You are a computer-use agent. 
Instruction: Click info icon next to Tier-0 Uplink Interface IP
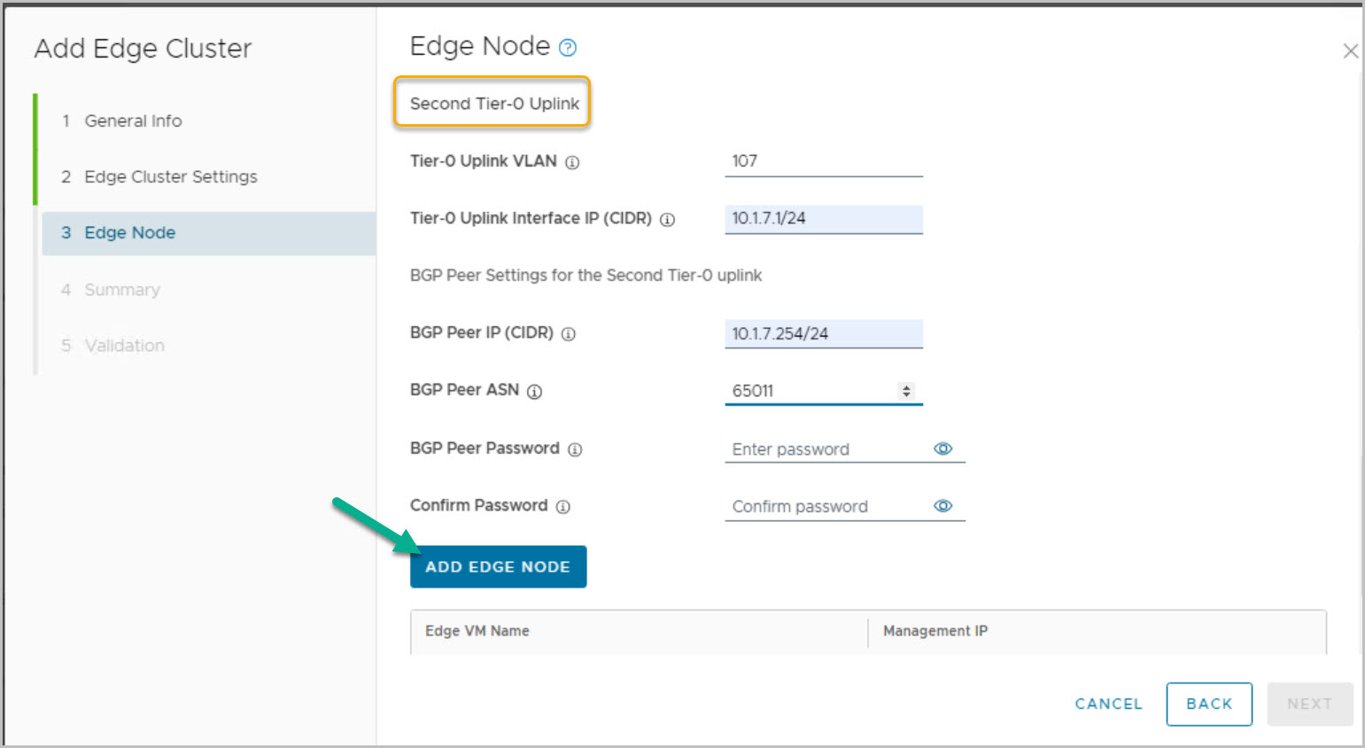[x=668, y=220]
